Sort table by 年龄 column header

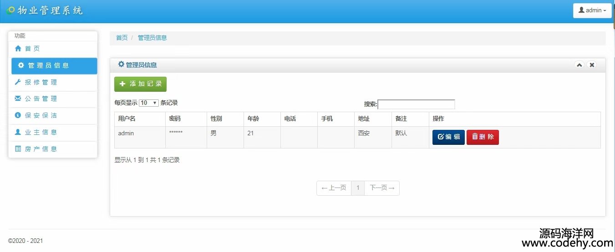[x=253, y=119]
